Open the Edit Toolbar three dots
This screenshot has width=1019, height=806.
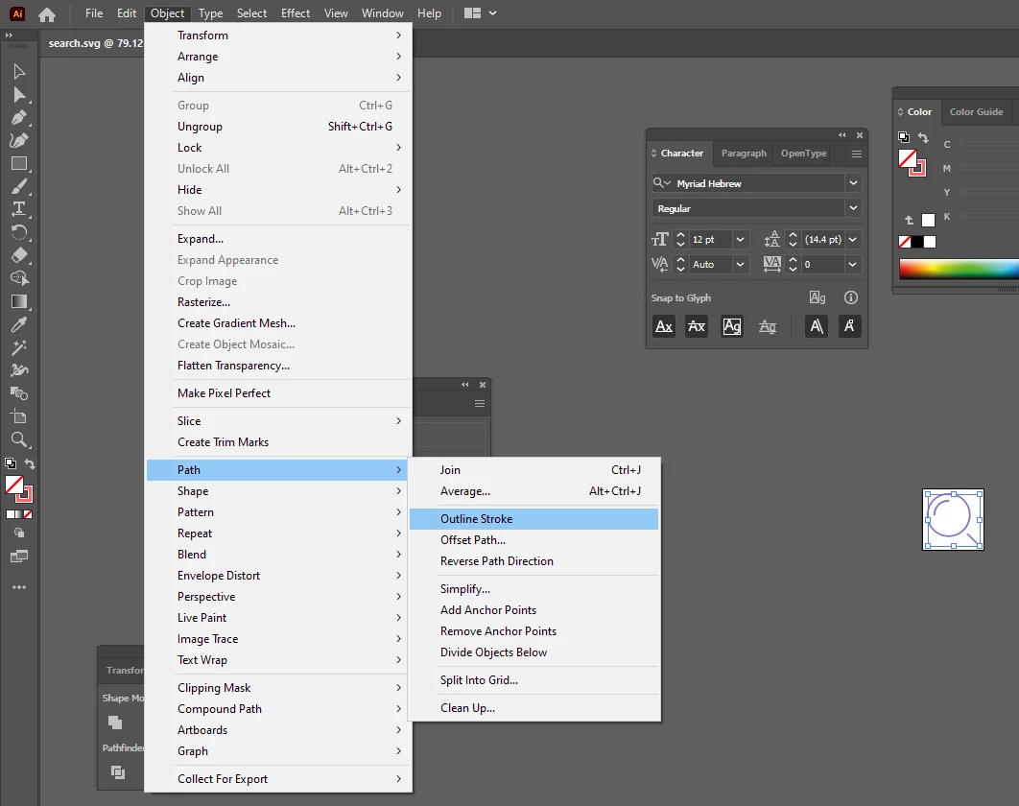19,587
